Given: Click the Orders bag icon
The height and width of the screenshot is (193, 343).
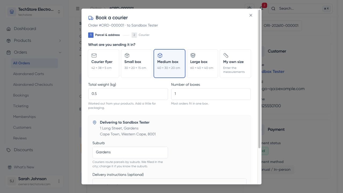Looking at the screenshot, I should pyautogui.click(x=9, y=53).
